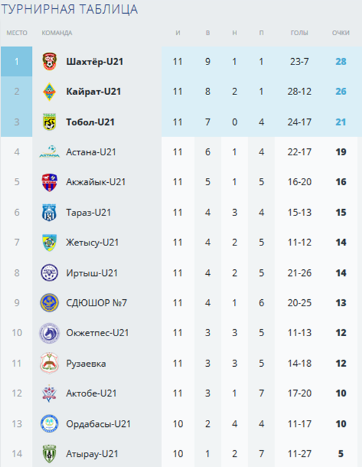
Task: Click the Кайрат-U21 team crest
Action: coord(49,92)
